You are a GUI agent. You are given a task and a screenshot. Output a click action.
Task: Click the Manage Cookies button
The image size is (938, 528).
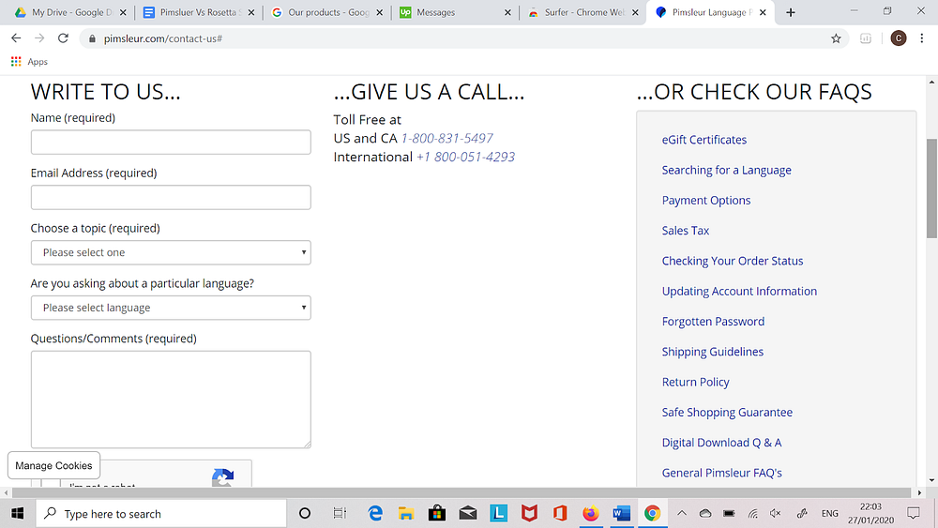(53, 465)
